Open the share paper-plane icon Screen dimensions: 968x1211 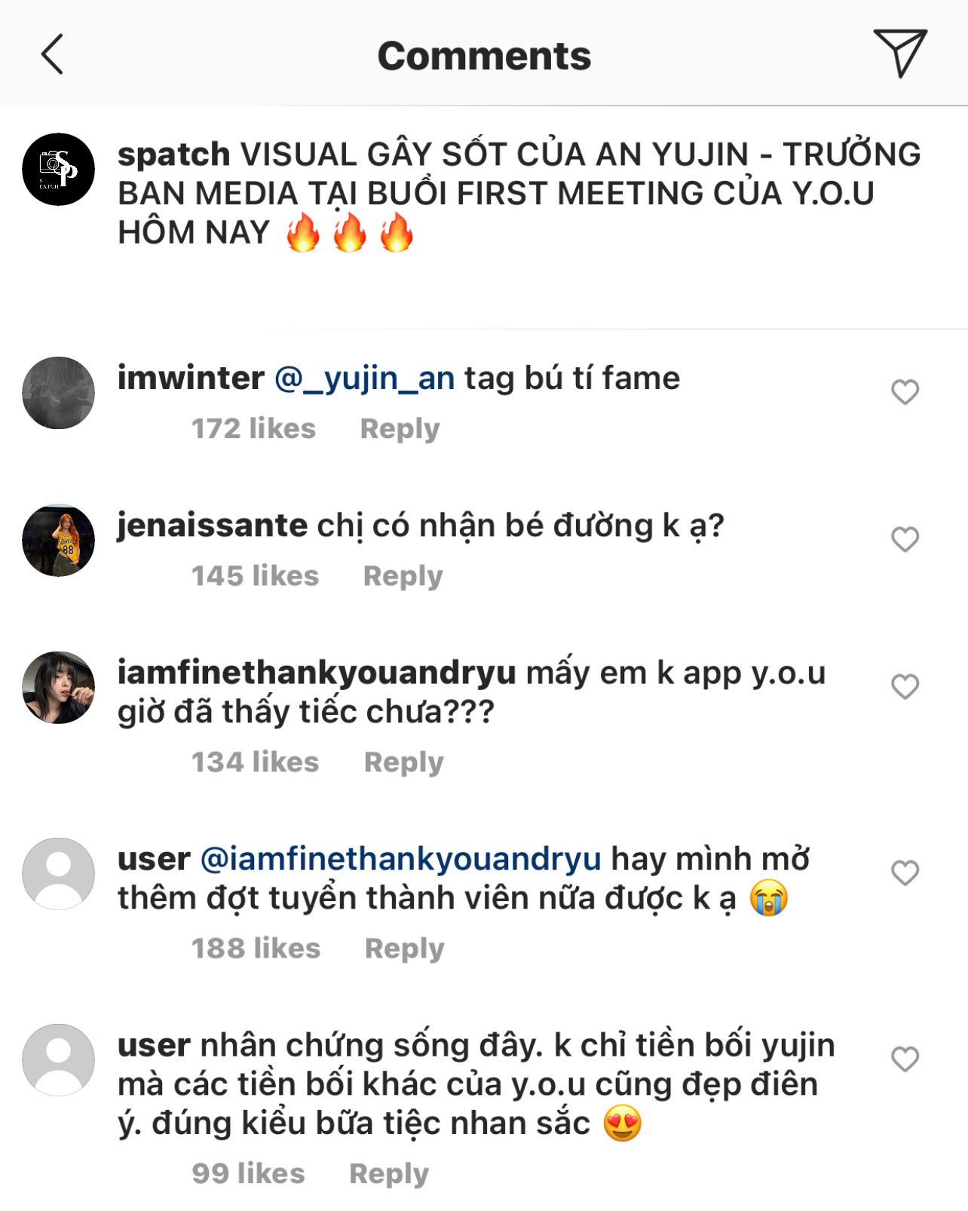pos(899,53)
